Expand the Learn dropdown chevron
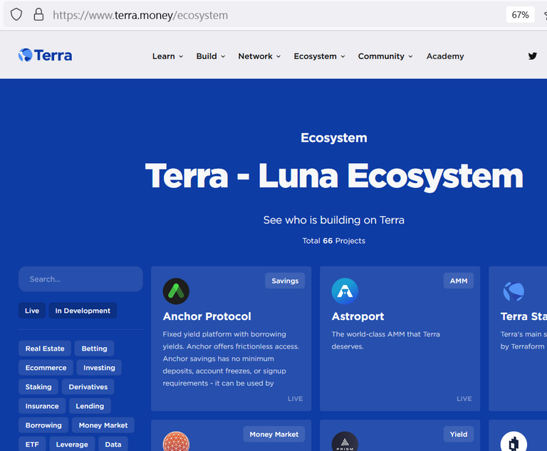547x451 pixels. [x=181, y=56]
